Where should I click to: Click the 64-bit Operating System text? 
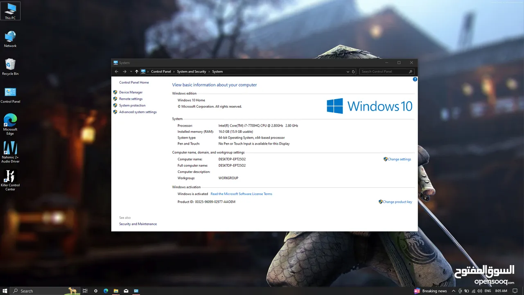[251, 138]
